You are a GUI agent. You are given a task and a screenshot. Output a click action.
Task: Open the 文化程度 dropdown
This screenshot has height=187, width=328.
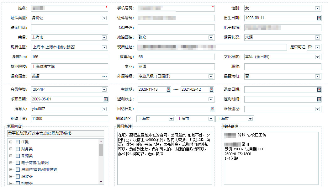pyautogui.click(x=318, y=57)
